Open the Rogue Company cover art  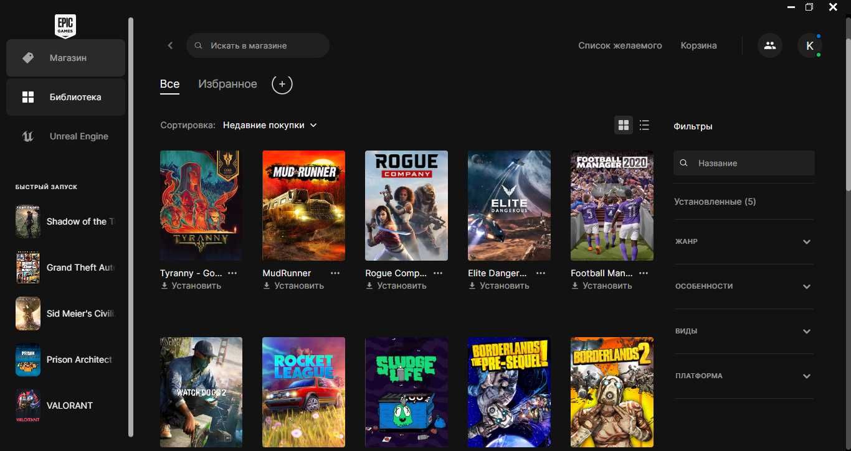tap(406, 205)
